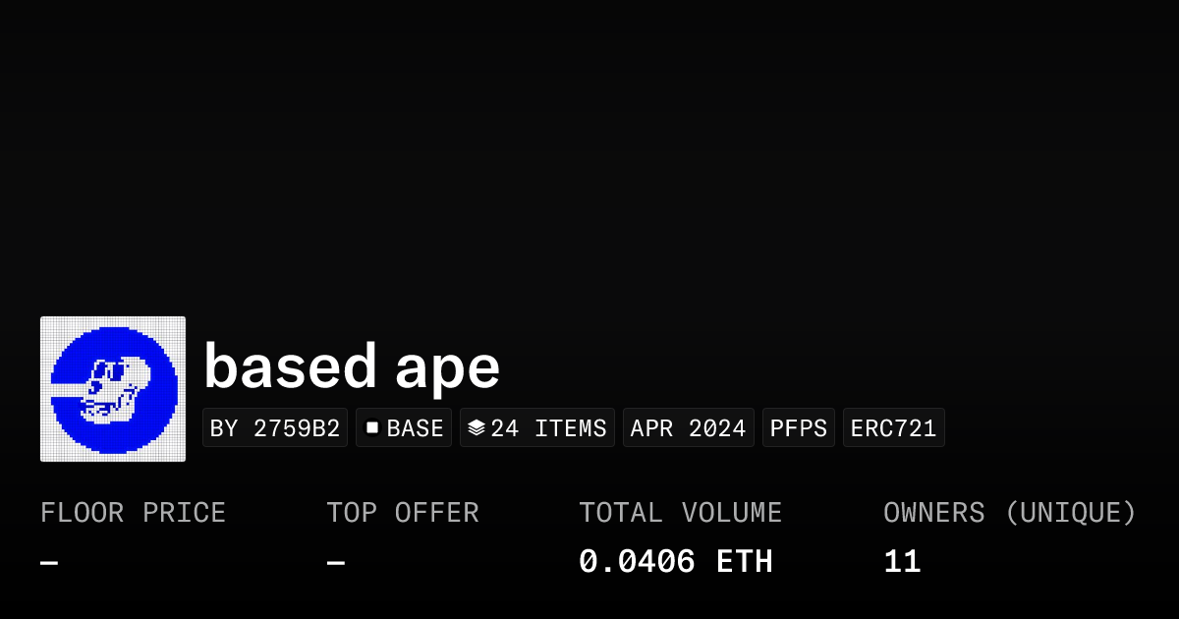
Task: Click the TOTAL VOLUME label
Action: [x=680, y=513]
